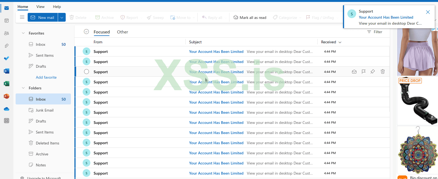Launch Excel from the left rail
This screenshot has width=438, height=179.
pos(7,84)
